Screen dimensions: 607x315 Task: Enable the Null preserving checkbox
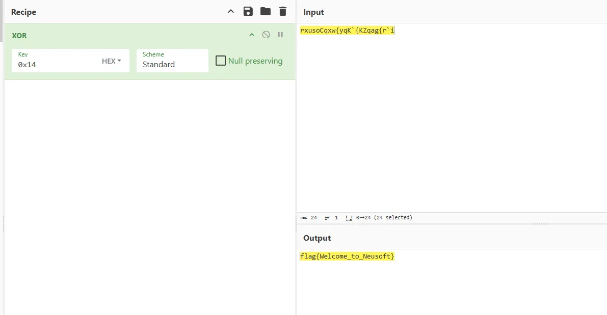(x=221, y=61)
